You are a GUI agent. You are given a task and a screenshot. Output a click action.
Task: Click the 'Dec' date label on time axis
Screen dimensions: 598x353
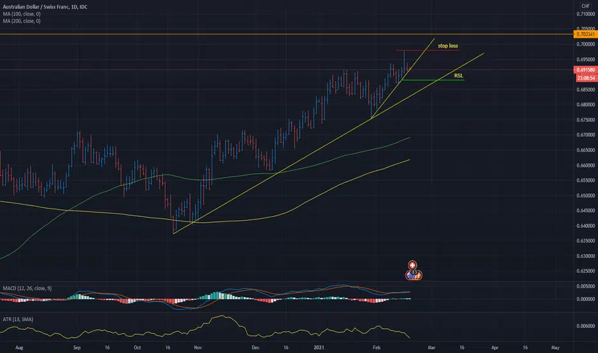pyautogui.click(x=255, y=348)
